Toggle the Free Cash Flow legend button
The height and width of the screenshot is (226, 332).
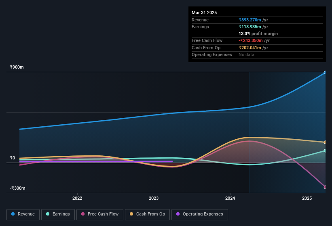click(100, 214)
